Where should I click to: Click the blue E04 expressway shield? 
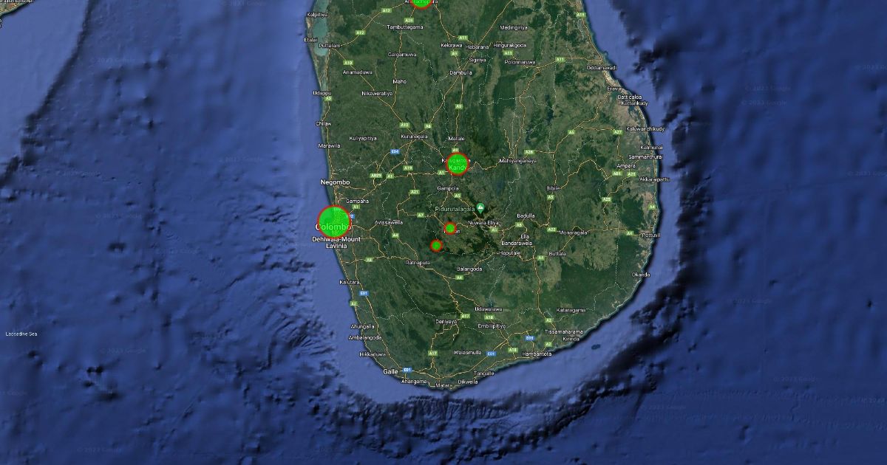coord(395,151)
